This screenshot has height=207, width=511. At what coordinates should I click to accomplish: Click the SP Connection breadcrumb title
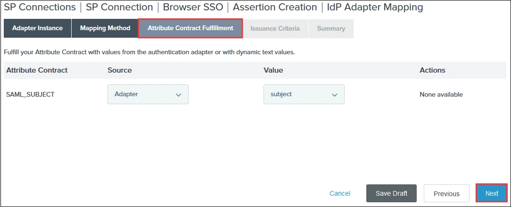click(119, 8)
